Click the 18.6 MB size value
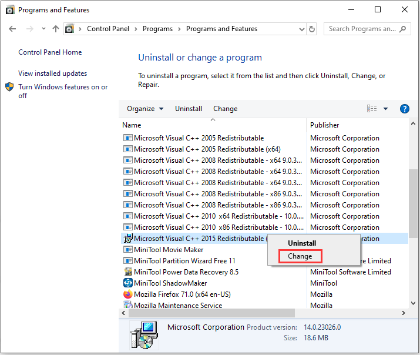The image size is (420, 355). click(x=316, y=338)
